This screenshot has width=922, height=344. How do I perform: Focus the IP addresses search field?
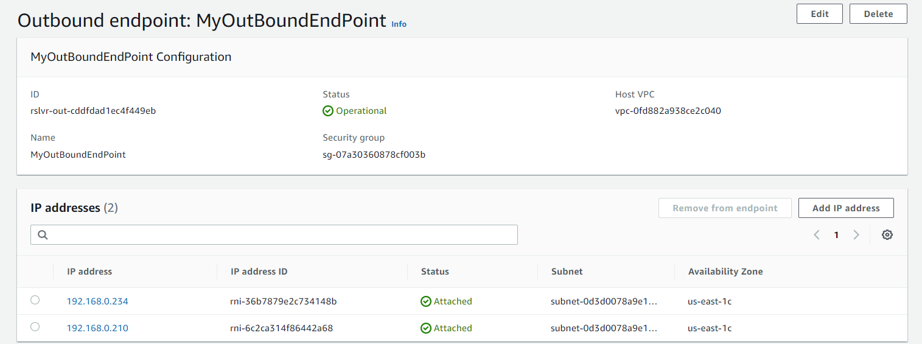click(x=280, y=235)
